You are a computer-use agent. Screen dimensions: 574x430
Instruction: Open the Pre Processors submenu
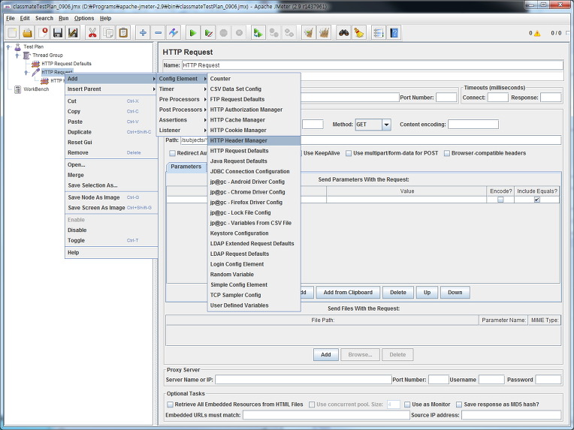click(x=182, y=100)
